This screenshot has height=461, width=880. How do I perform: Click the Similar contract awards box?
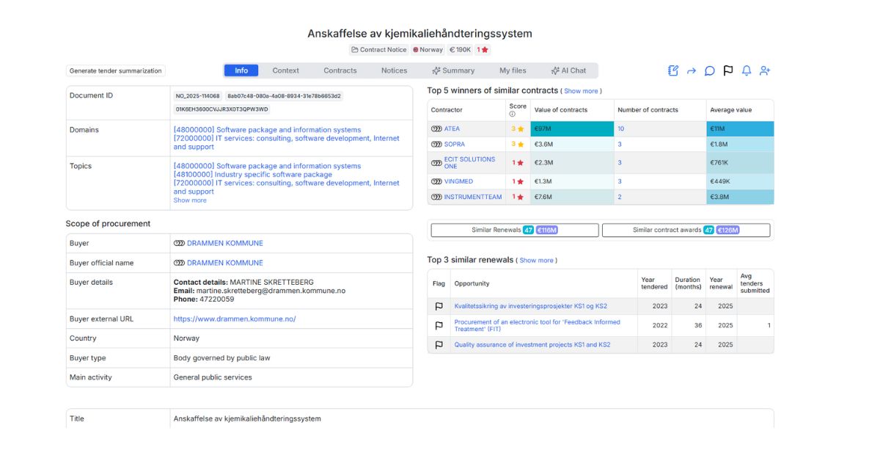coord(686,230)
